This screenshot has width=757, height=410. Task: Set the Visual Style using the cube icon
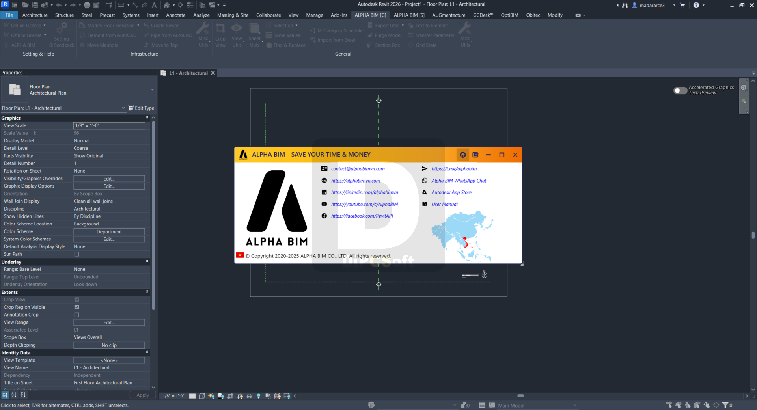tap(202, 396)
